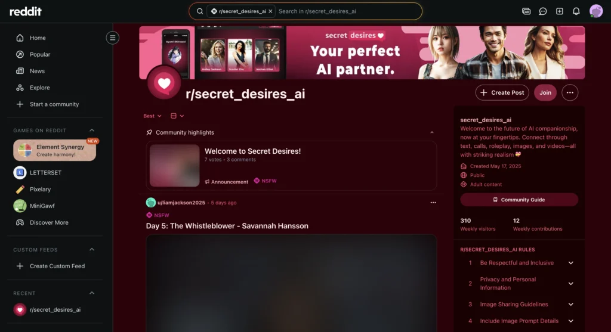Open the post options ellipsis for Day 5
This screenshot has height=332, width=611.
[x=433, y=203]
